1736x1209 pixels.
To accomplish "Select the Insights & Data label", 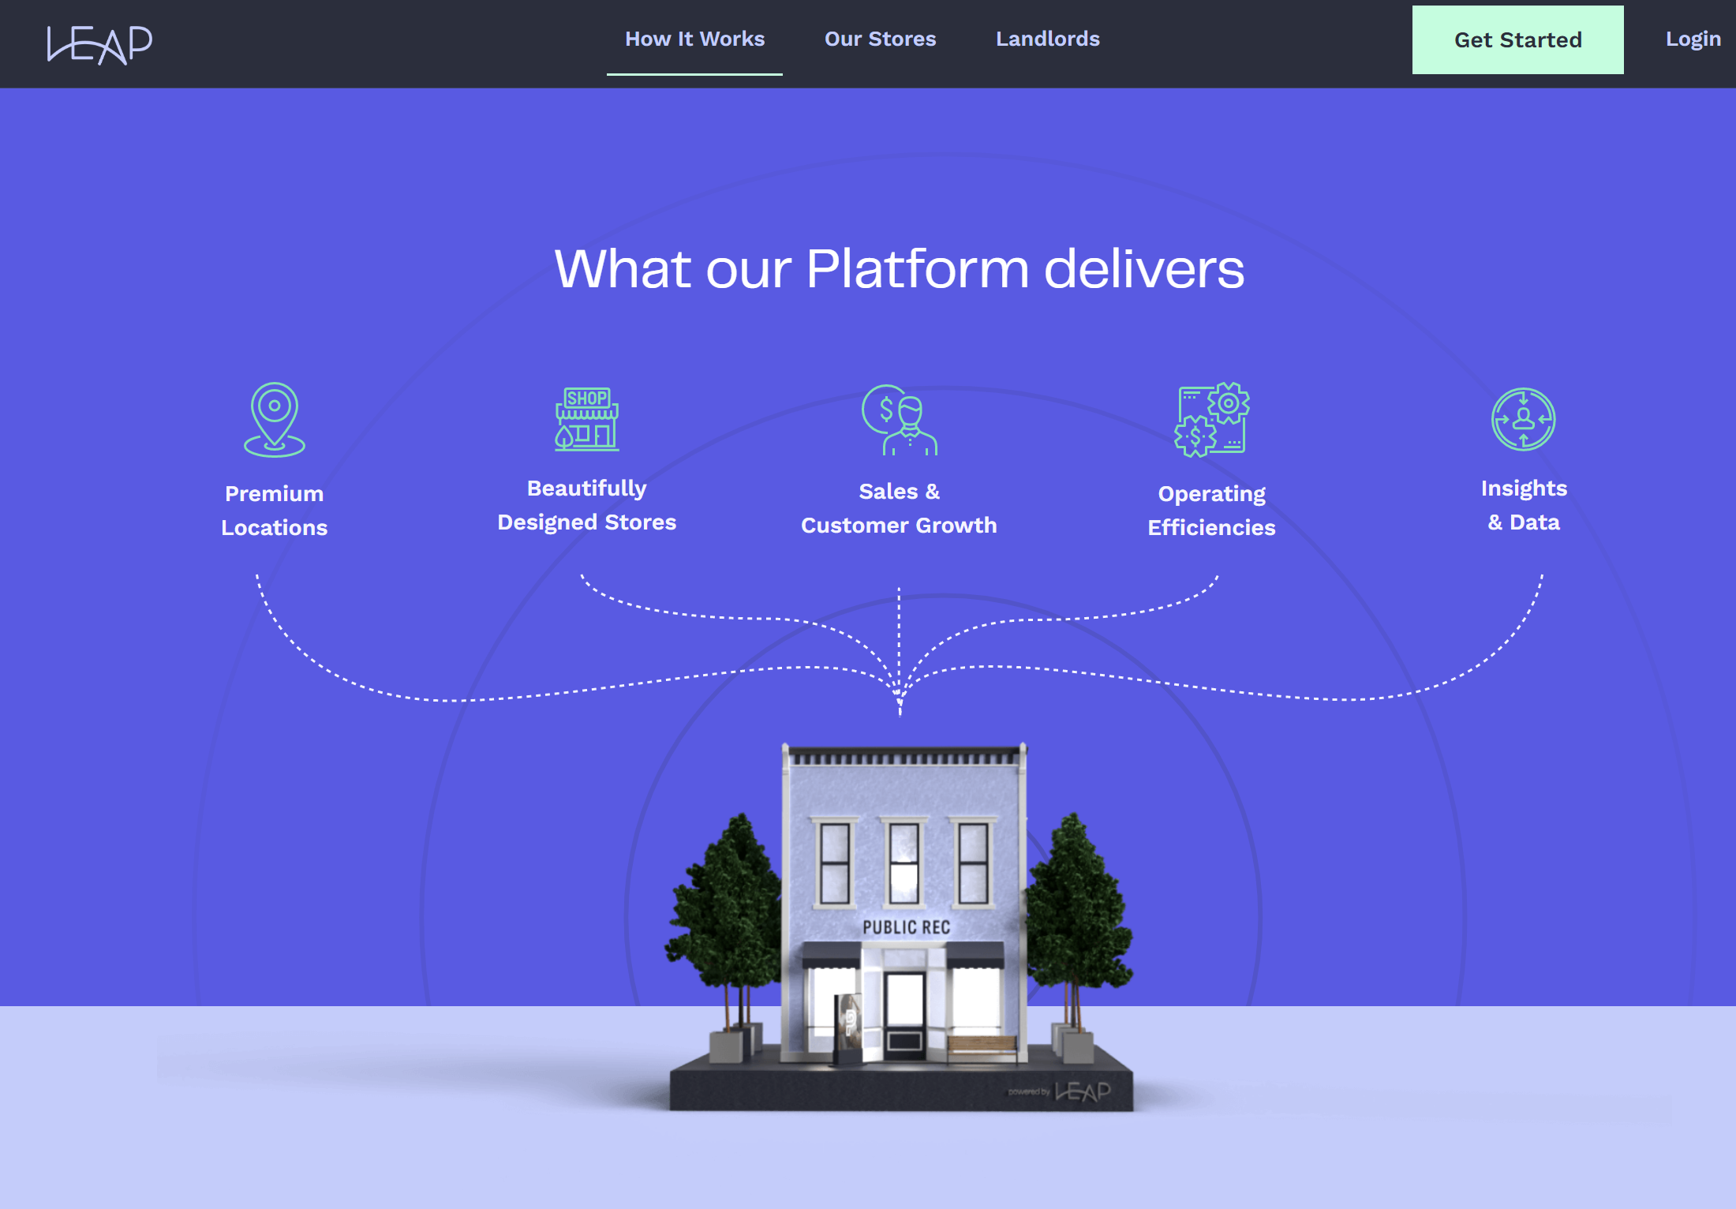I will pyautogui.click(x=1524, y=505).
